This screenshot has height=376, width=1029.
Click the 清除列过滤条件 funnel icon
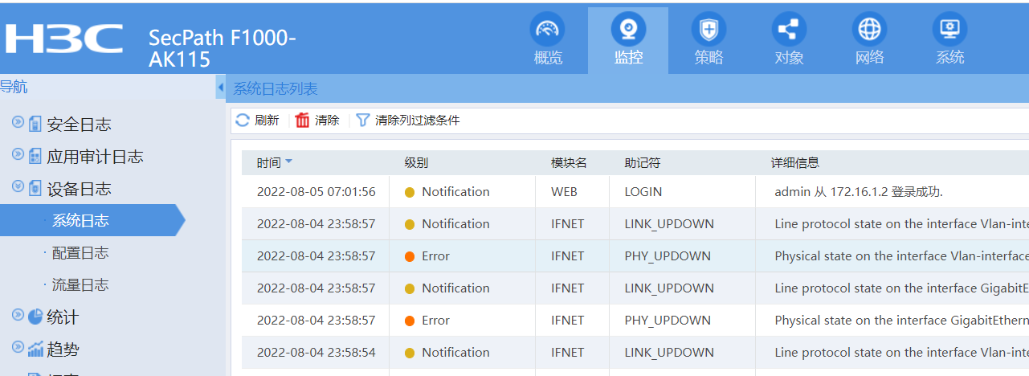pos(363,121)
